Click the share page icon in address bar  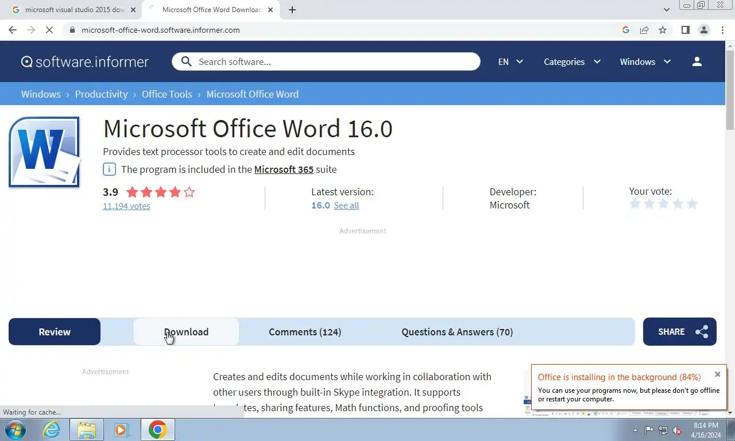(x=644, y=30)
